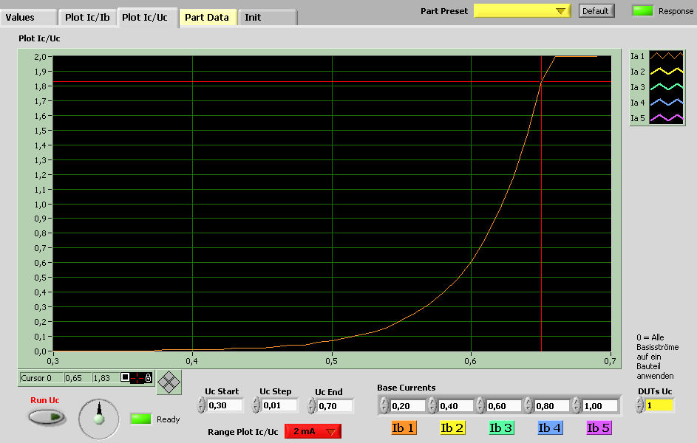The image size is (697, 443).
Task: Click the cursor lock icon
Action: coord(148,378)
